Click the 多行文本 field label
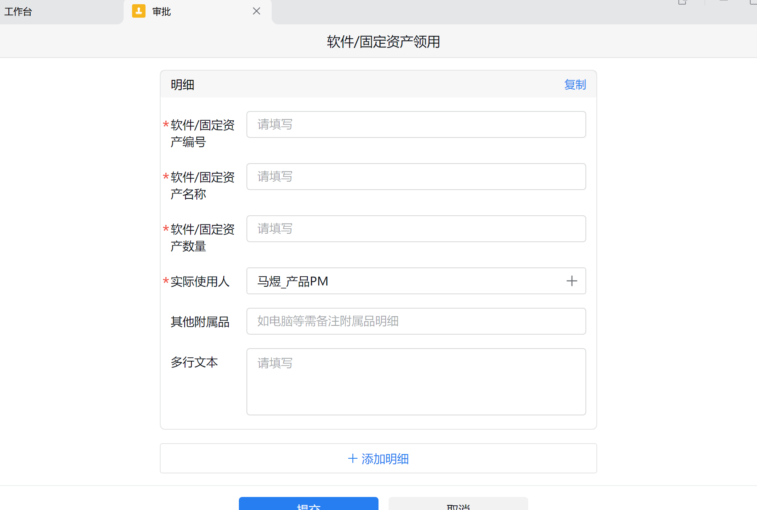Image resolution: width=757 pixels, height=510 pixels. point(194,362)
